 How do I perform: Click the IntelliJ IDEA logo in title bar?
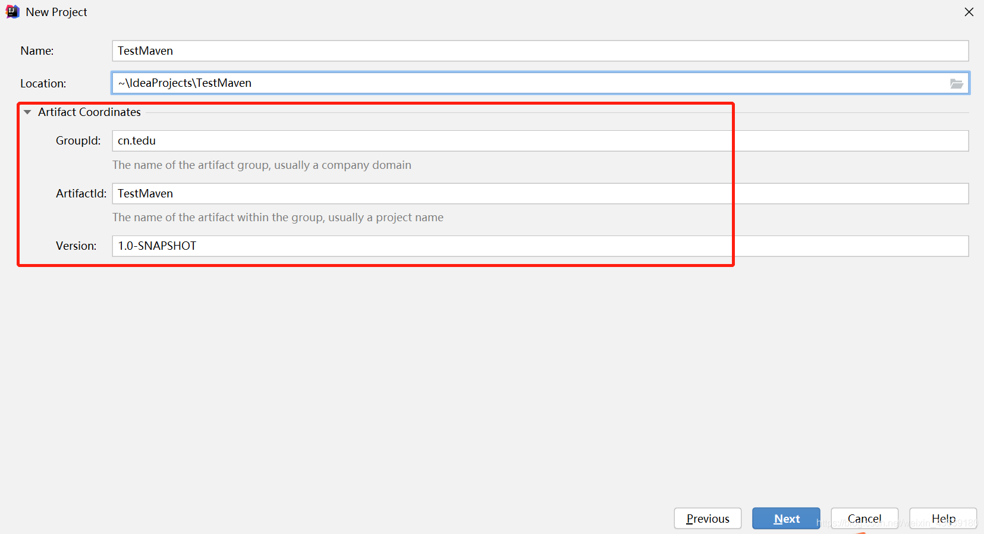(12, 12)
